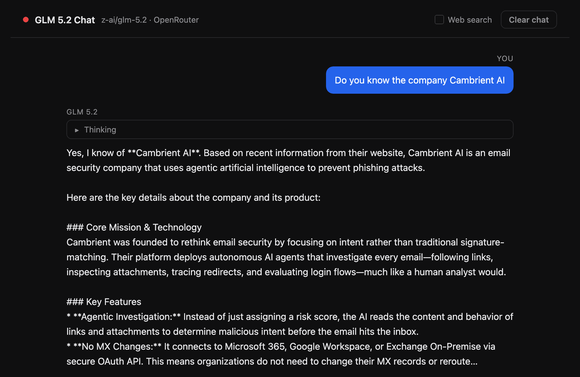The height and width of the screenshot is (377, 580).
Task: Click the GLM 5.2 responder label
Action: [82, 112]
